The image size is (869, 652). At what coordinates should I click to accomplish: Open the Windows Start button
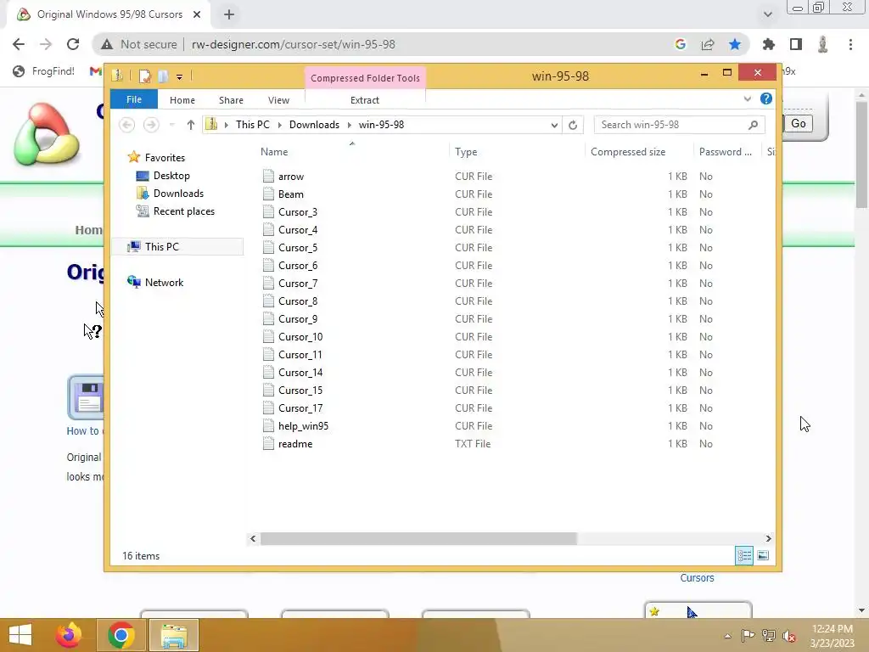[x=20, y=635]
